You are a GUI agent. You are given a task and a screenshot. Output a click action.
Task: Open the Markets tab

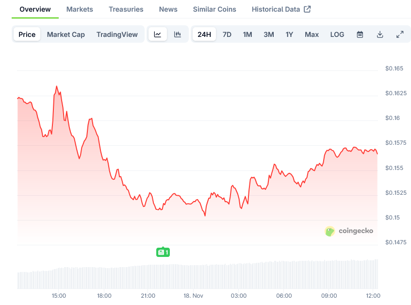80,9
